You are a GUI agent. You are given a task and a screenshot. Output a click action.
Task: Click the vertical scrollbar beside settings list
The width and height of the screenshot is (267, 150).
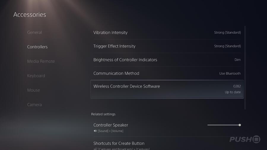point(245,68)
